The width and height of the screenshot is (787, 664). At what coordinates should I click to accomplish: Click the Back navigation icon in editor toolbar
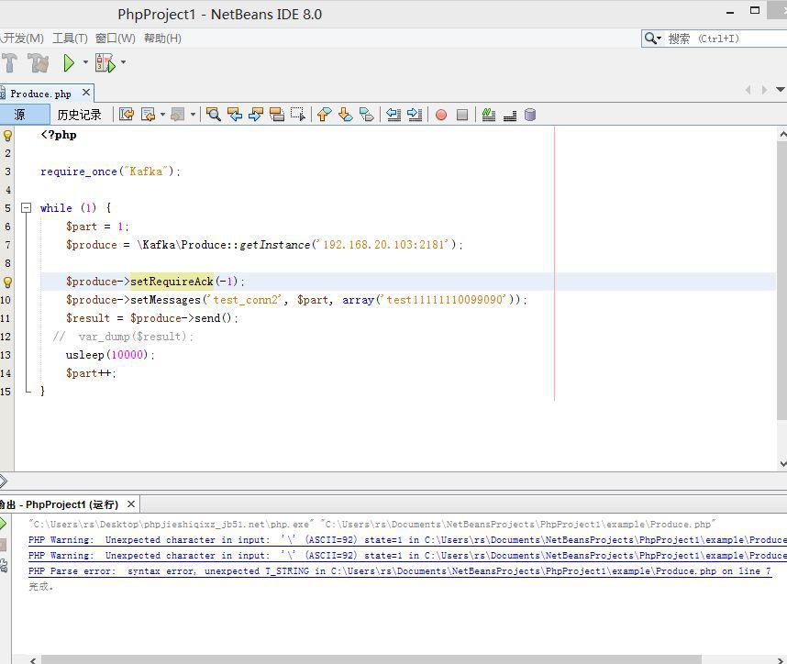click(148, 115)
